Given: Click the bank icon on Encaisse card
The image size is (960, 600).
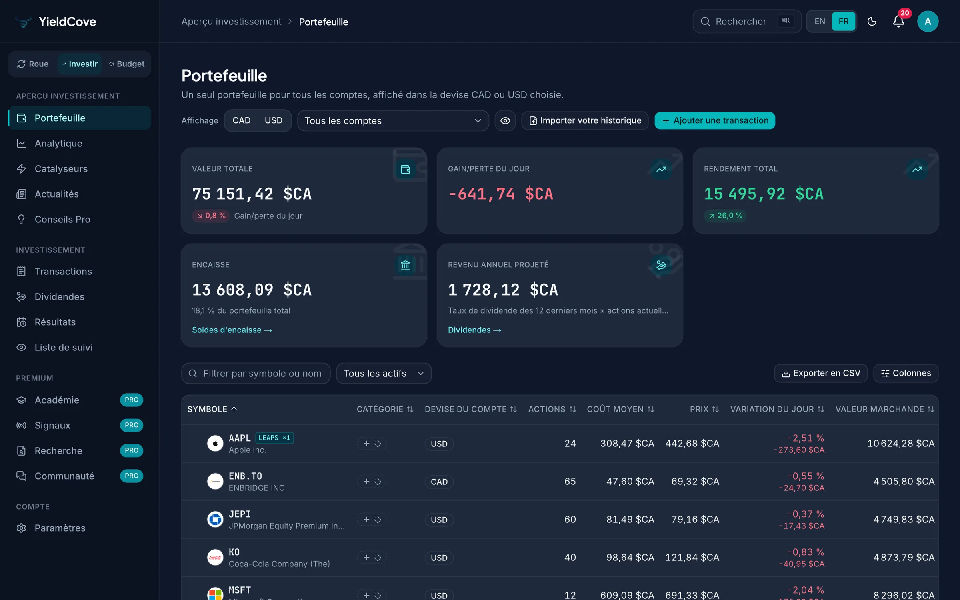Looking at the screenshot, I should (x=405, y=265).
